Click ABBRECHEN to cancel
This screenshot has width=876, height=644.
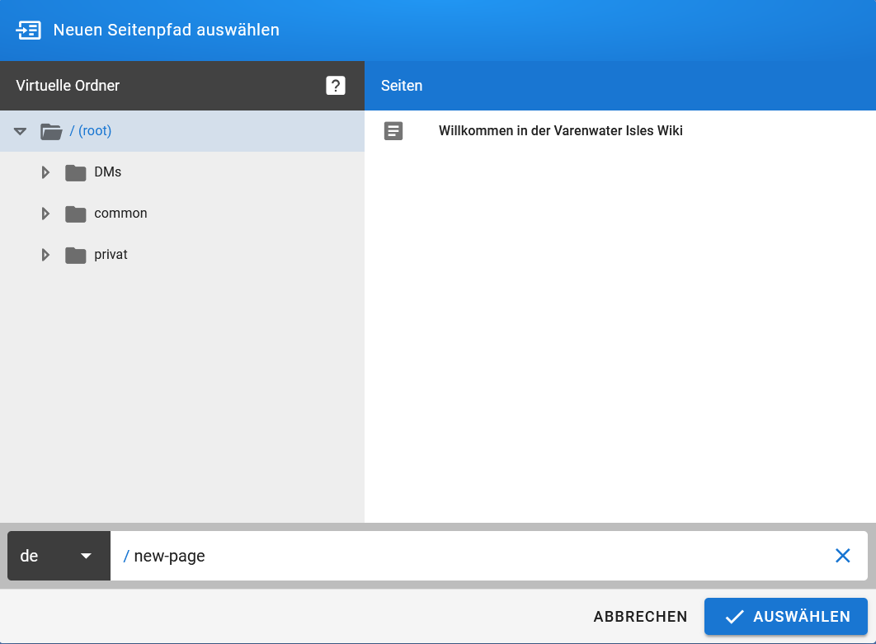click(x=640, y=616)
